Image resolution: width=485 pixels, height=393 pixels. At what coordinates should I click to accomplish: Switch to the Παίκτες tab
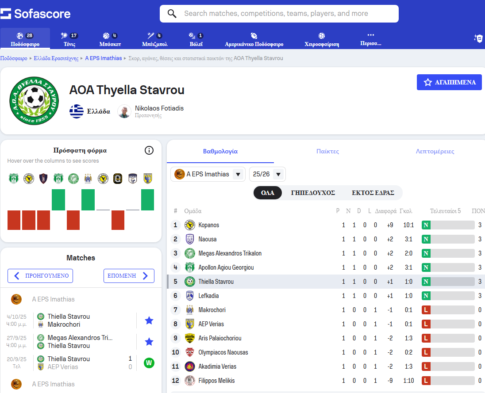point(327,151)
